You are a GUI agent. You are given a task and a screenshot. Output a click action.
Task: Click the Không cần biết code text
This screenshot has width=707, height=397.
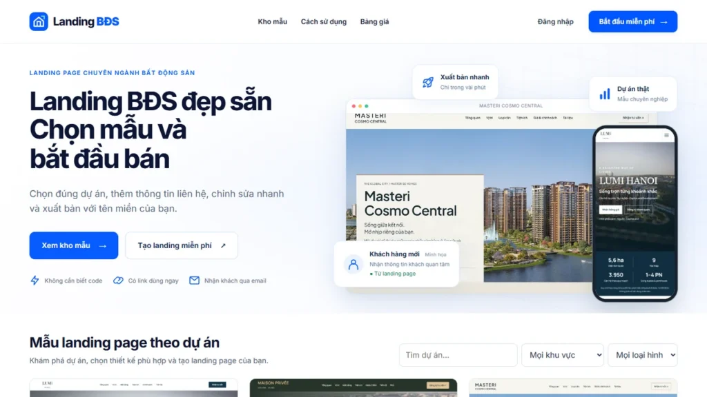point(73,281)
